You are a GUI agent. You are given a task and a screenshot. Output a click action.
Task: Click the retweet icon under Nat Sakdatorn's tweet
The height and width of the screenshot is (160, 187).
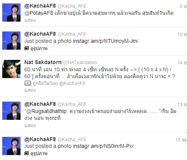coord(28,83)
